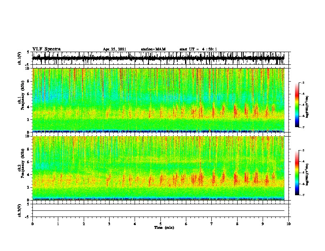Click time axis tick label "8"
The image size is (325, 251).
point(237,224)
